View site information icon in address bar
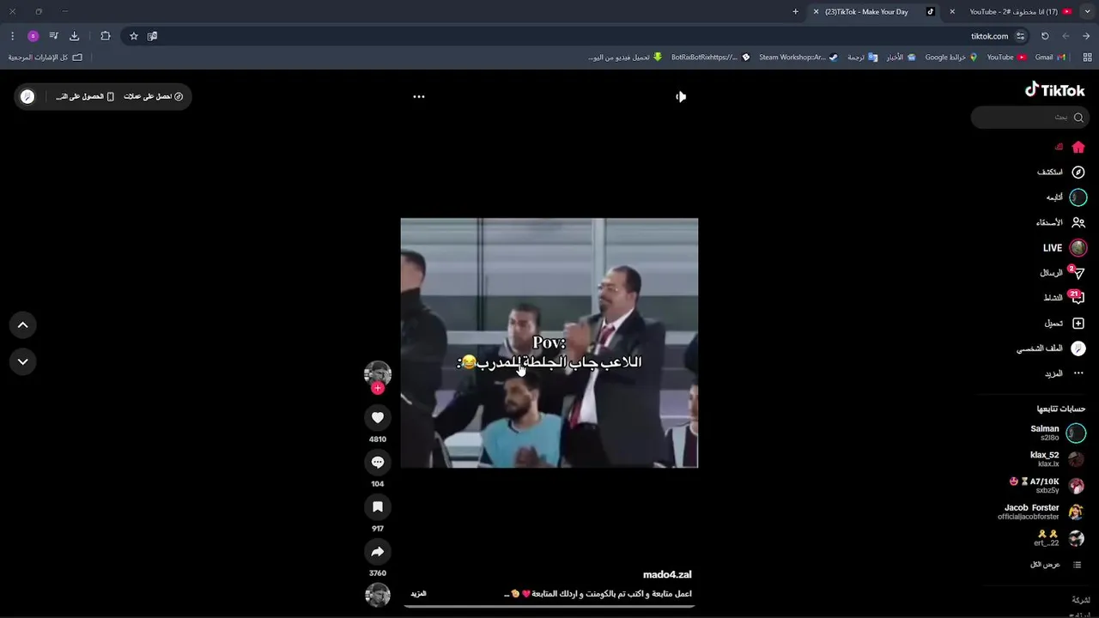The height and width of the screenshot is (618, 1099). (1021, 36)
